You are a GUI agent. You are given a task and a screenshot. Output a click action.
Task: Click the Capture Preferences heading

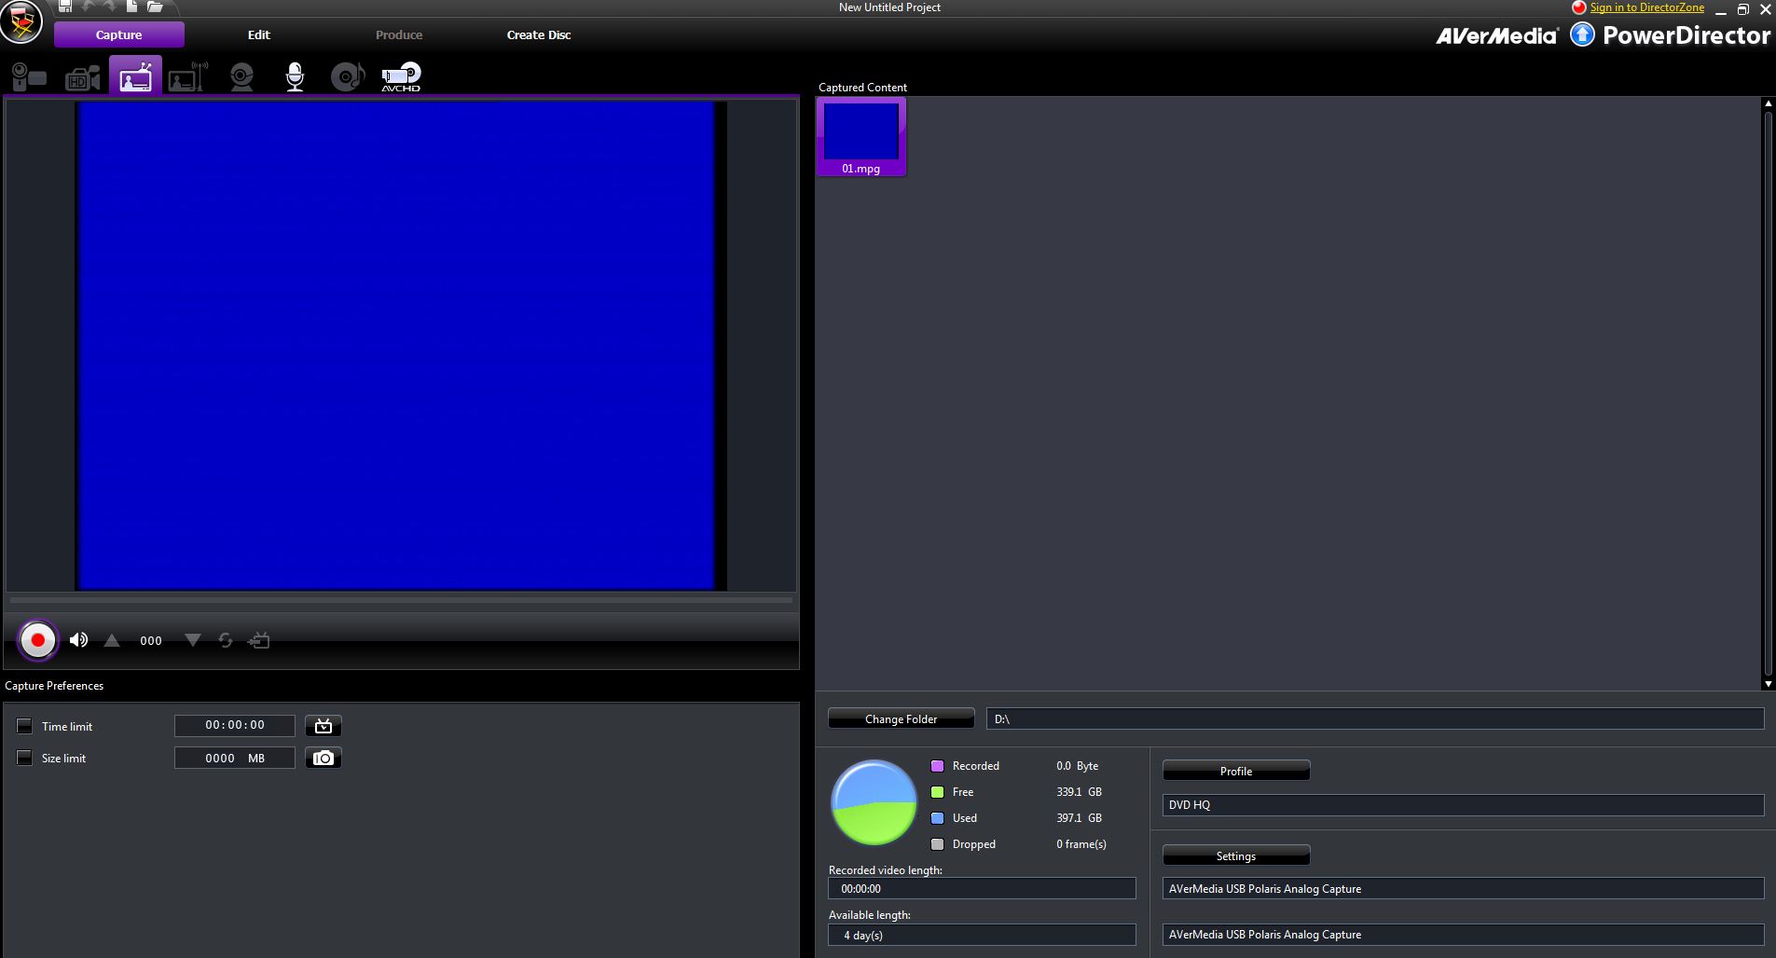[54, 686]
